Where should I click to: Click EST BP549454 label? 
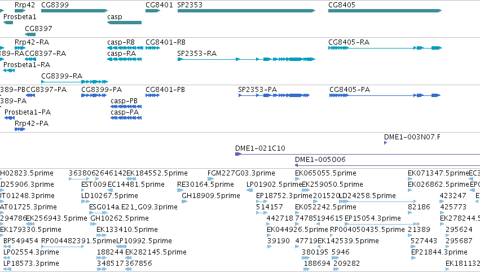(21, 241)
